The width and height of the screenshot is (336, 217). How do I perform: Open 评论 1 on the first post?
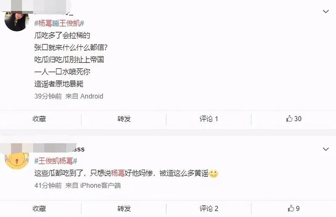point(209,119)
